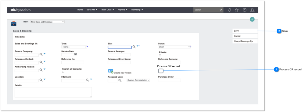
Task: Tick the Process CR record checkbox
Action: [161, 71]
